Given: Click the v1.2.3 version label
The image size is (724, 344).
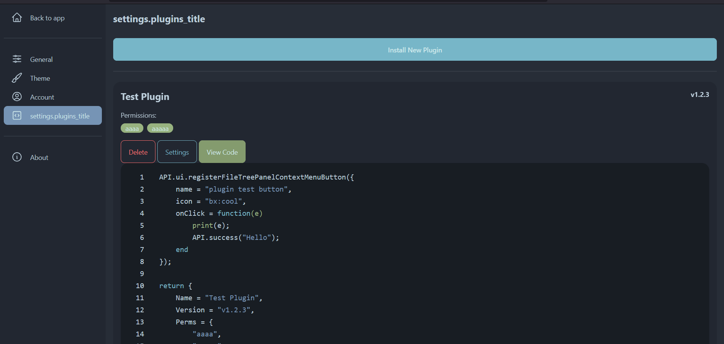Looking at the screenshot, I should pos(699,95).
